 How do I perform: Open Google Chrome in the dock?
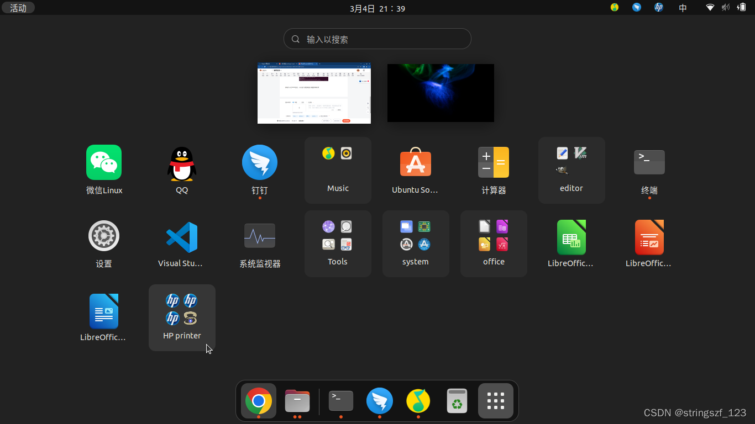click(x=259, y=401)
